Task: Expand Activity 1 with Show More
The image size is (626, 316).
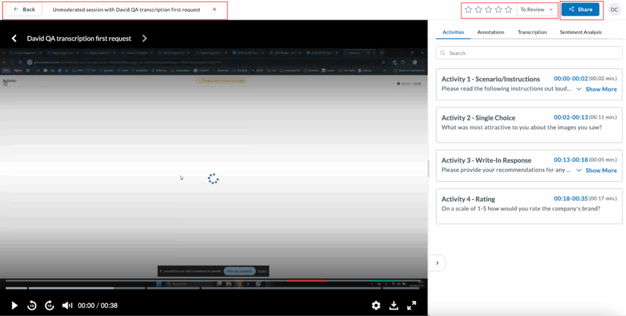Action: point(597,89)
